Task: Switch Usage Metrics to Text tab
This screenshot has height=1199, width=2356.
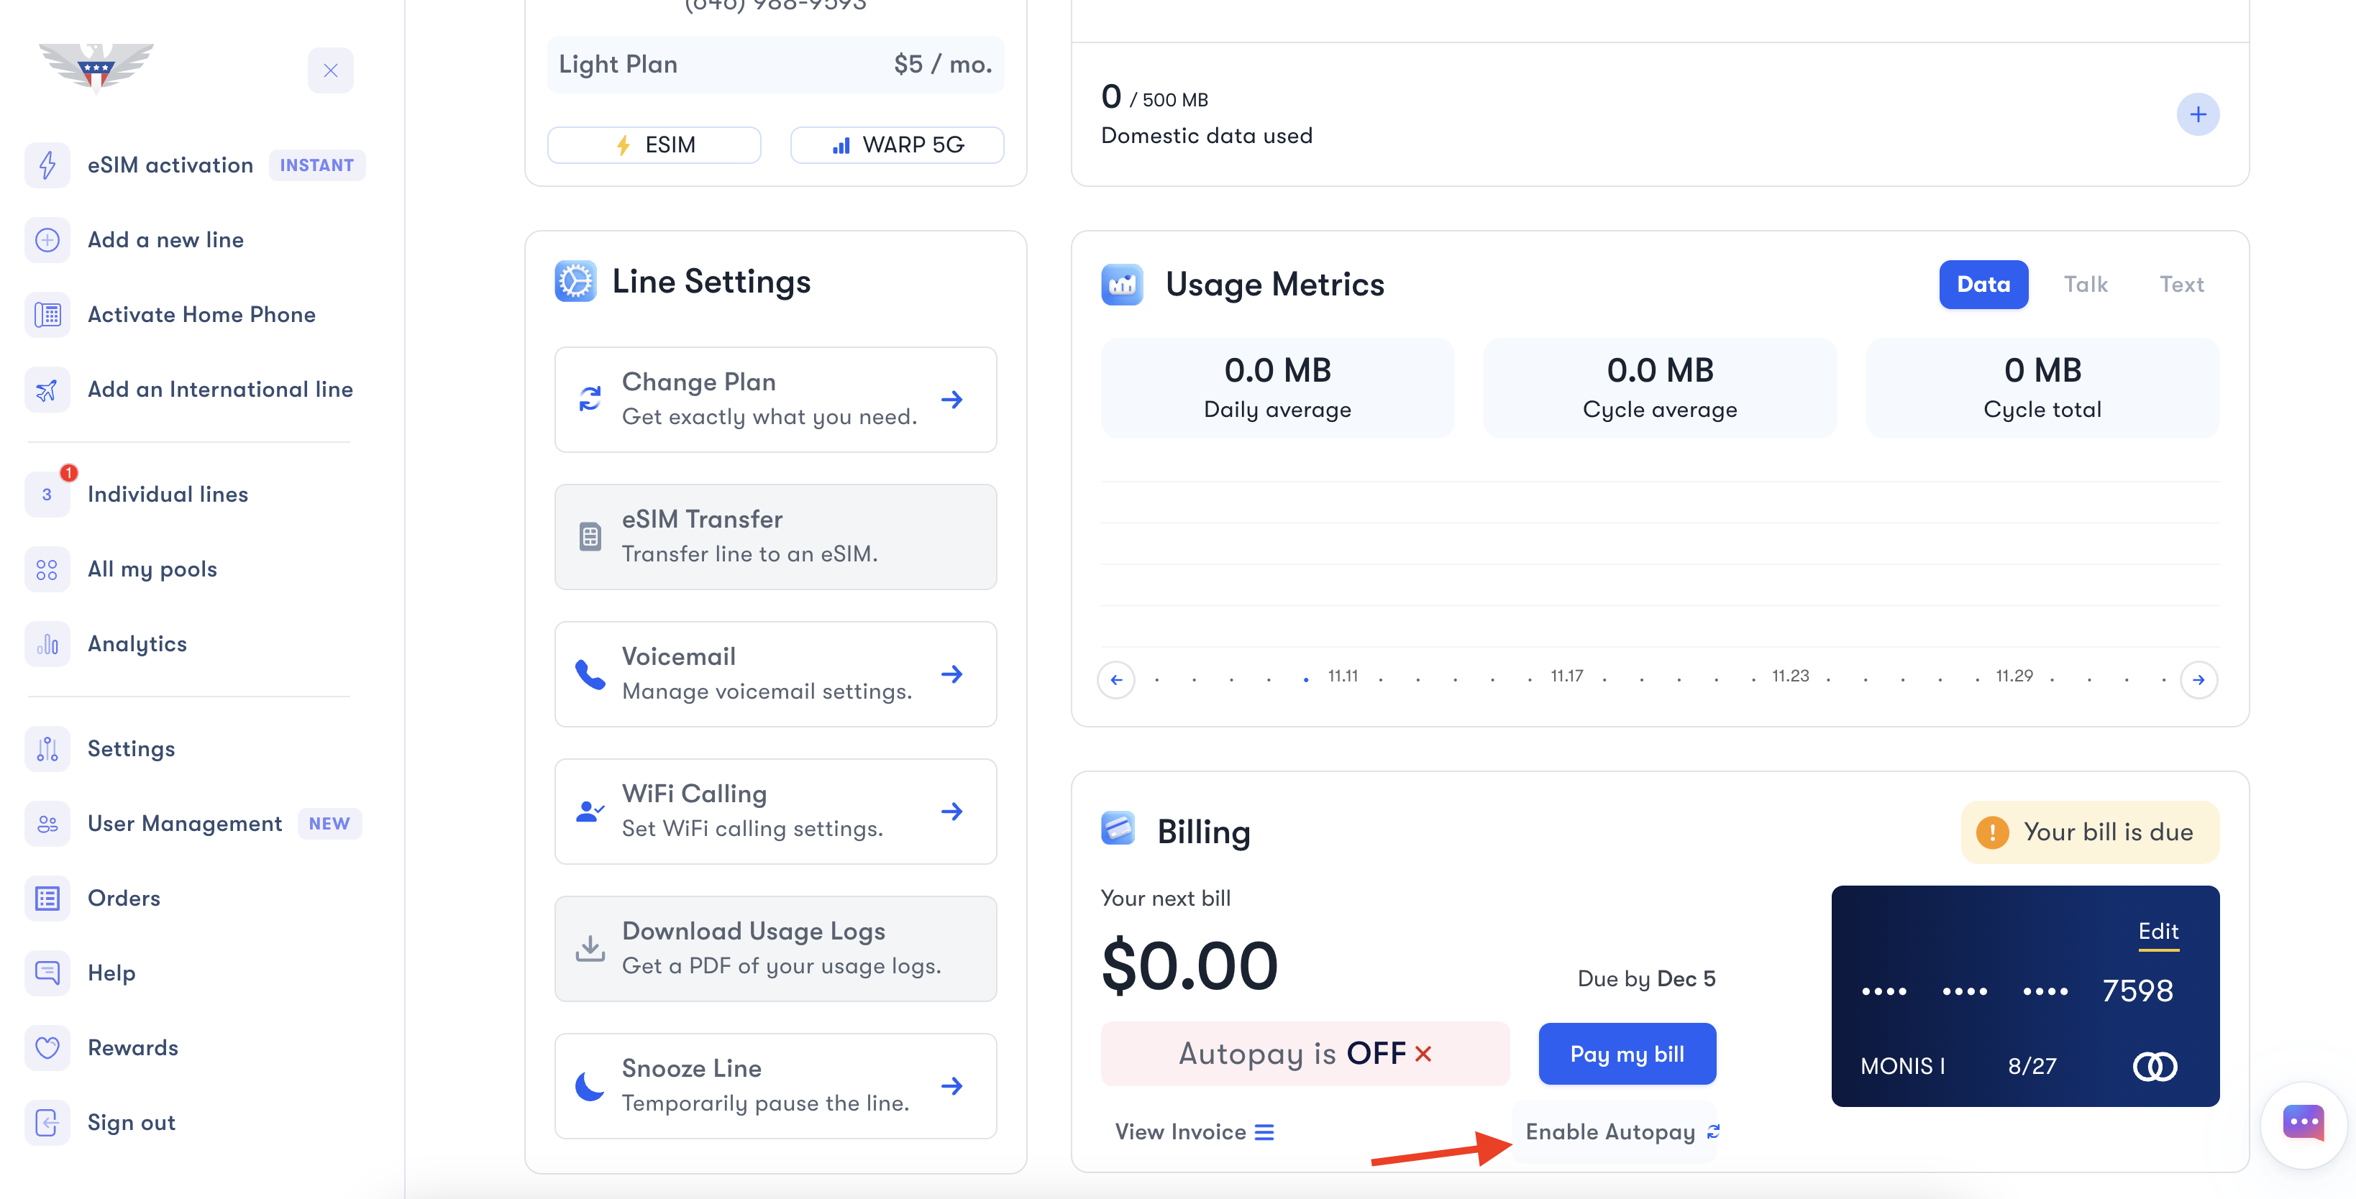Action: [x=2181, y=285]
